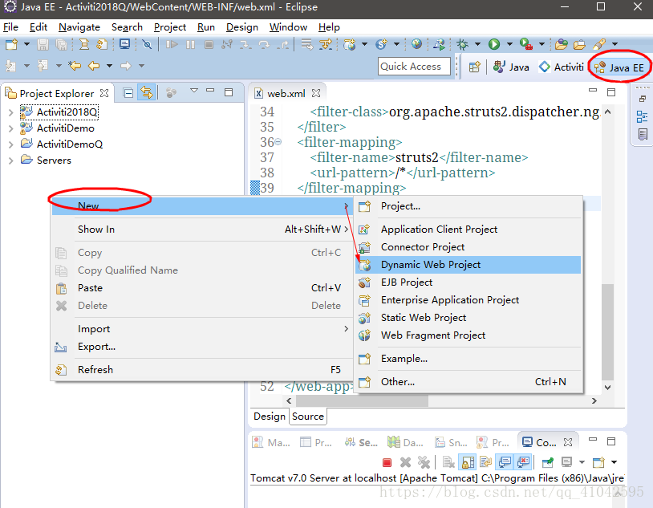Click the New wizard toolbar icon

[x=11, y=44]
